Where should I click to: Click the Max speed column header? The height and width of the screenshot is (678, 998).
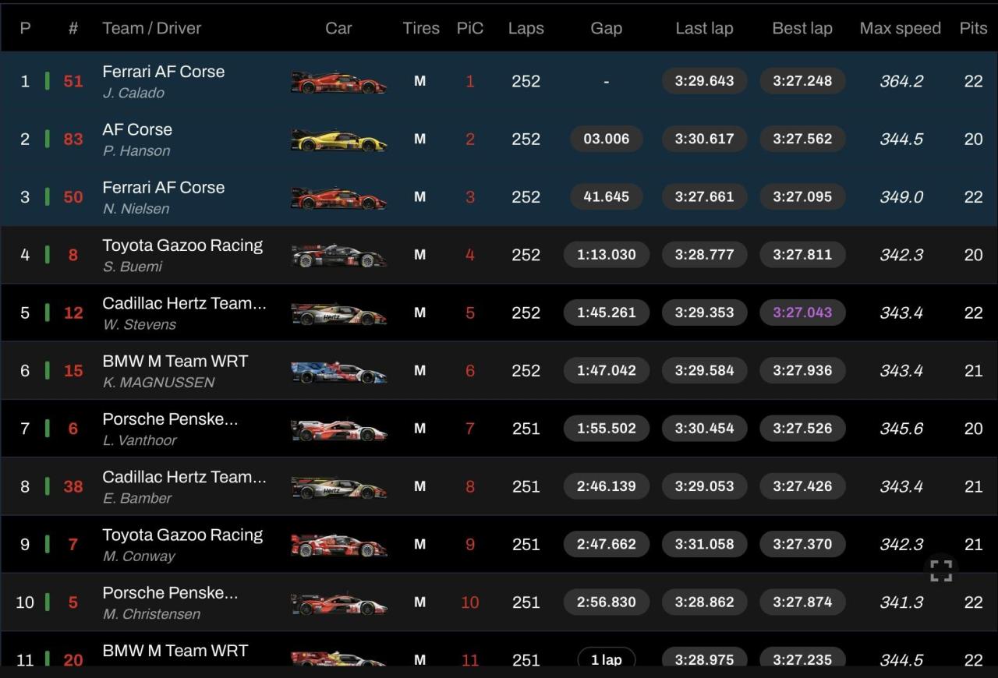pos(900,28)
